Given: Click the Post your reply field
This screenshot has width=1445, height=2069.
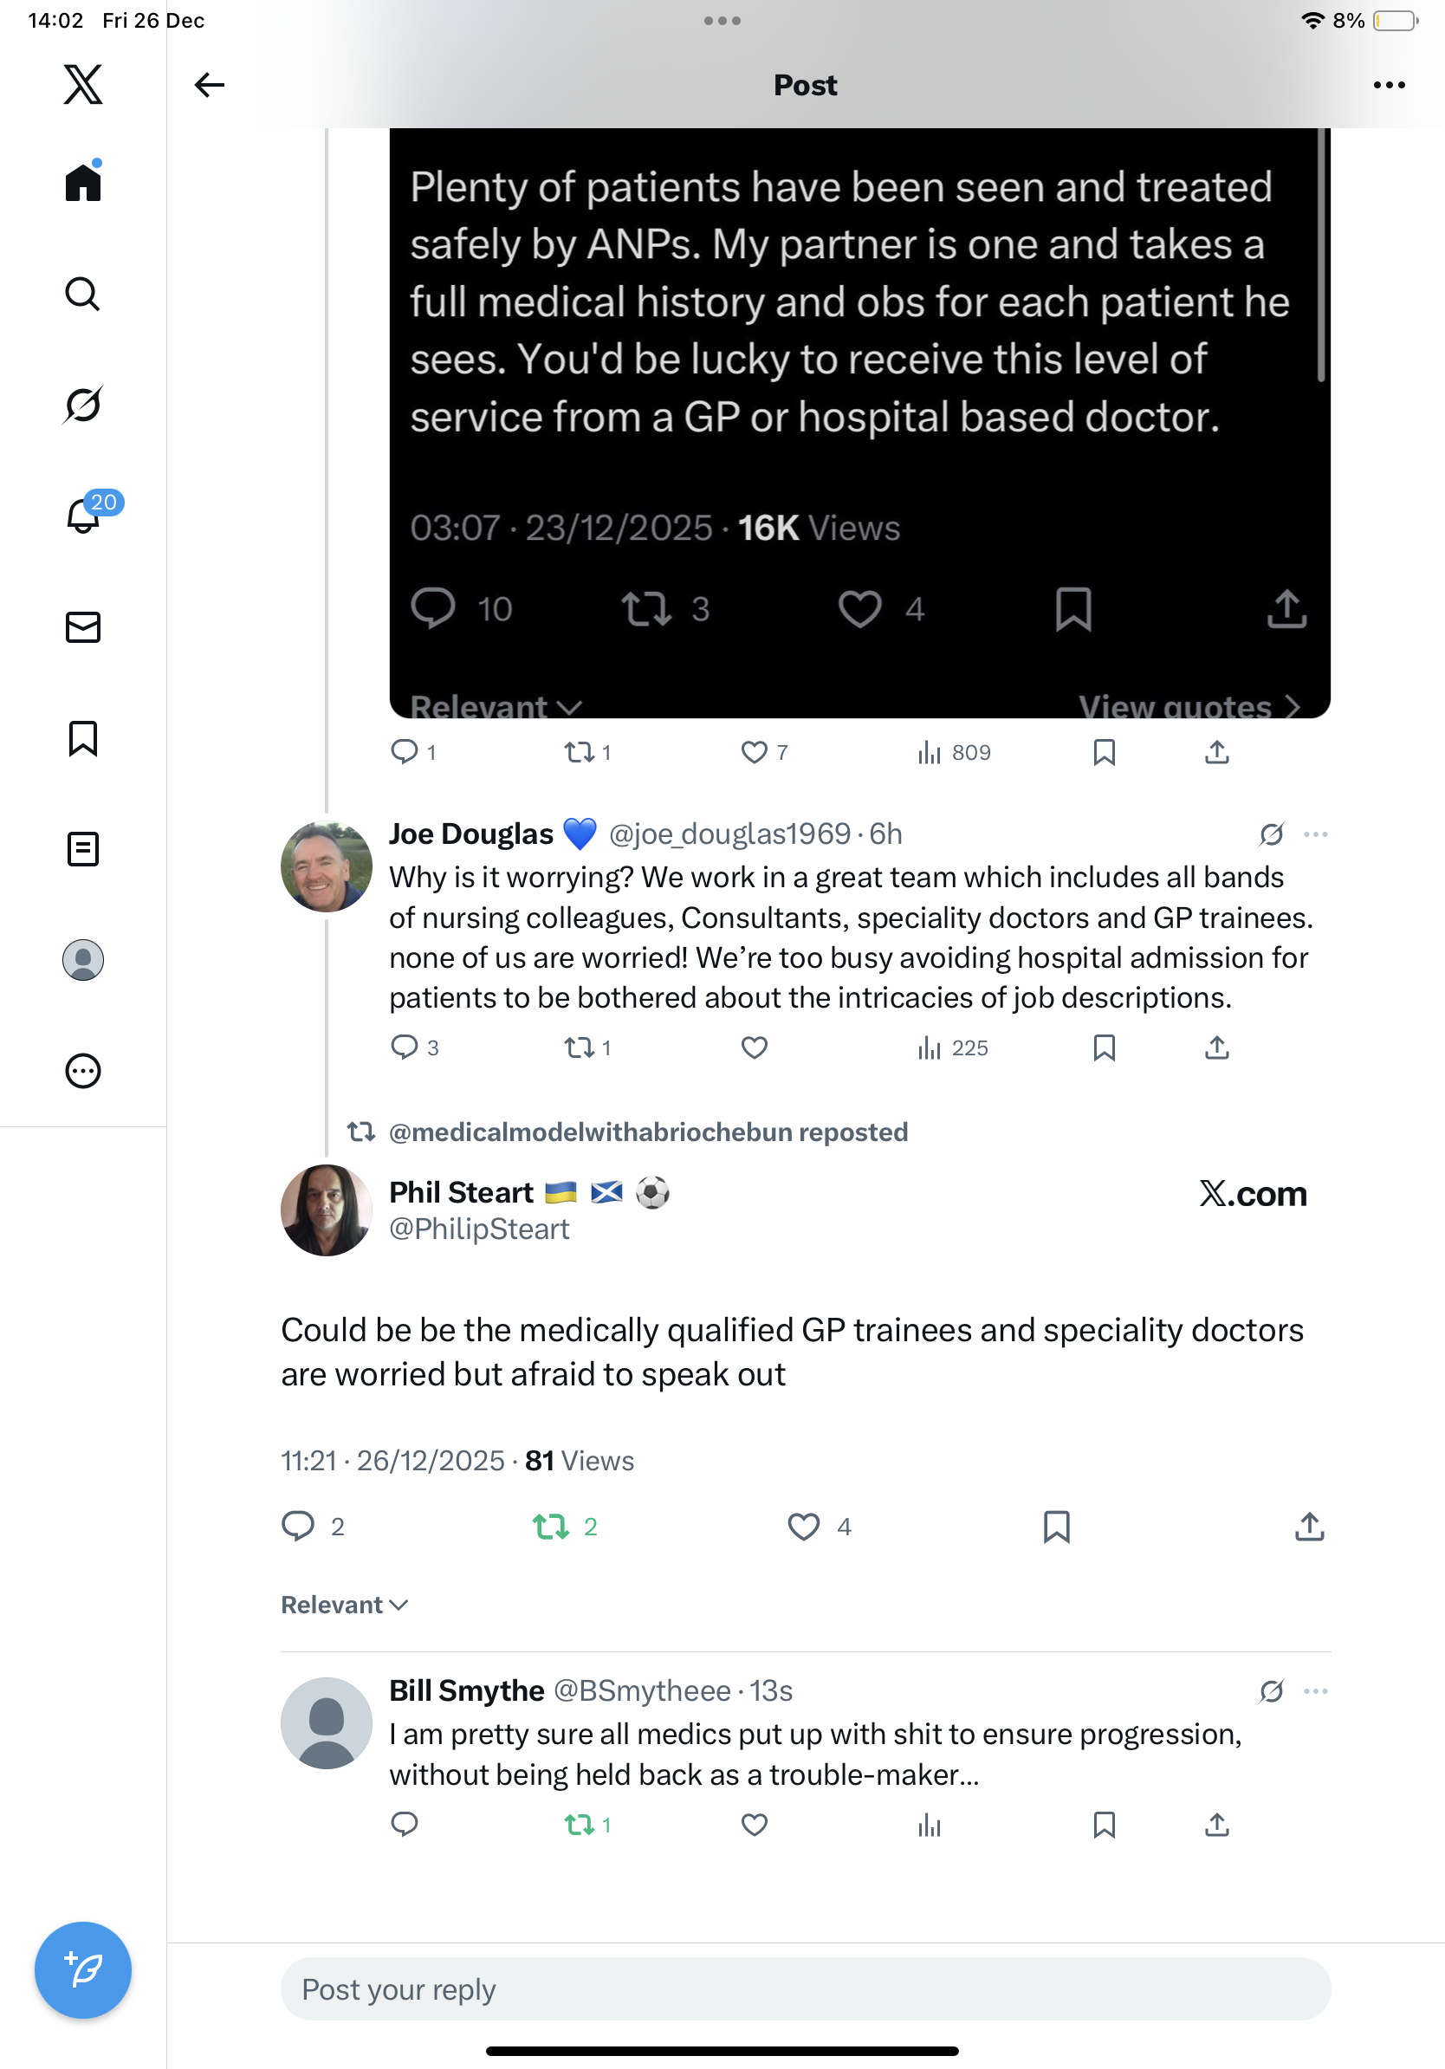Looking at the screenshot, I should pos(805,1988).
